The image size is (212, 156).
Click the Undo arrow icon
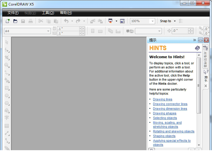pyautogui.click(x=66, y=21)
